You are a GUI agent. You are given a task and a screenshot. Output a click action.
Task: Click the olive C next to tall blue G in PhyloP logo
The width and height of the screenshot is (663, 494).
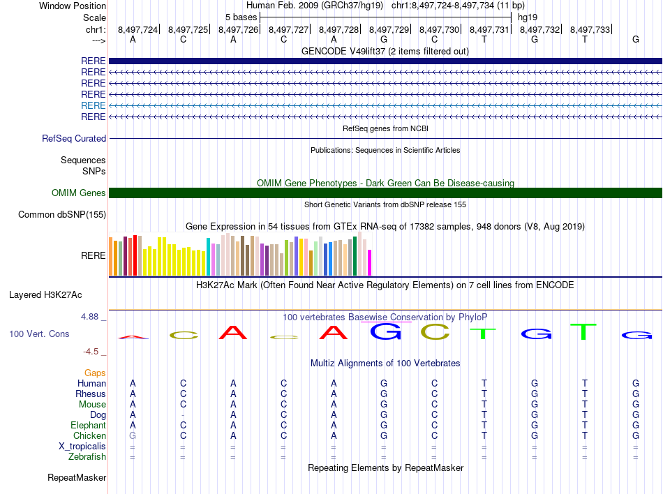[435, 331]
